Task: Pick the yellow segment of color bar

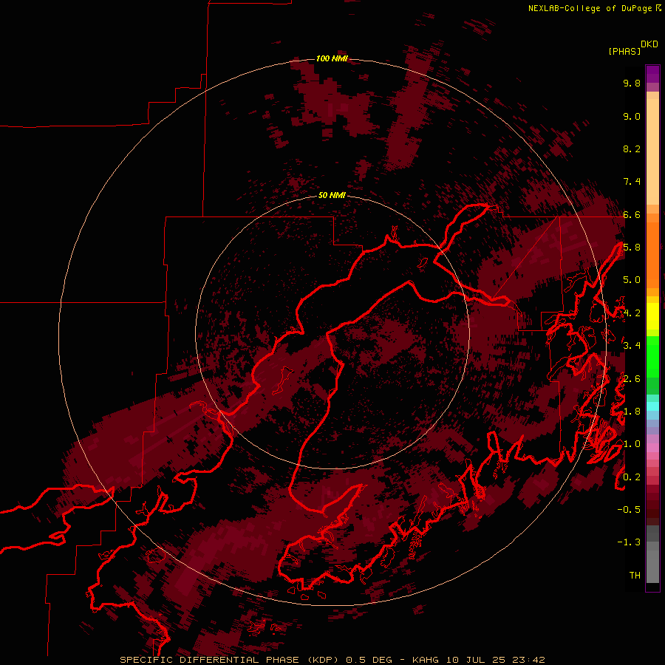Action: 652,316
